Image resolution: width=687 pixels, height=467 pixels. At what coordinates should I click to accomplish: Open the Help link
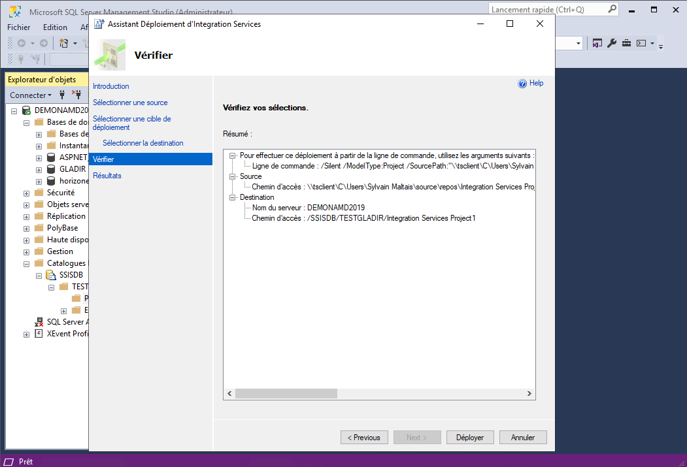pyautogui.click(x=536, y=83)
